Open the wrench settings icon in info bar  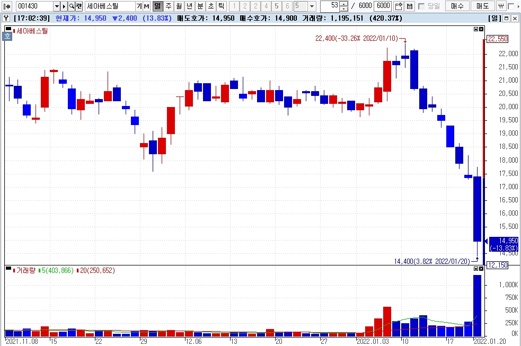(6, 18)
